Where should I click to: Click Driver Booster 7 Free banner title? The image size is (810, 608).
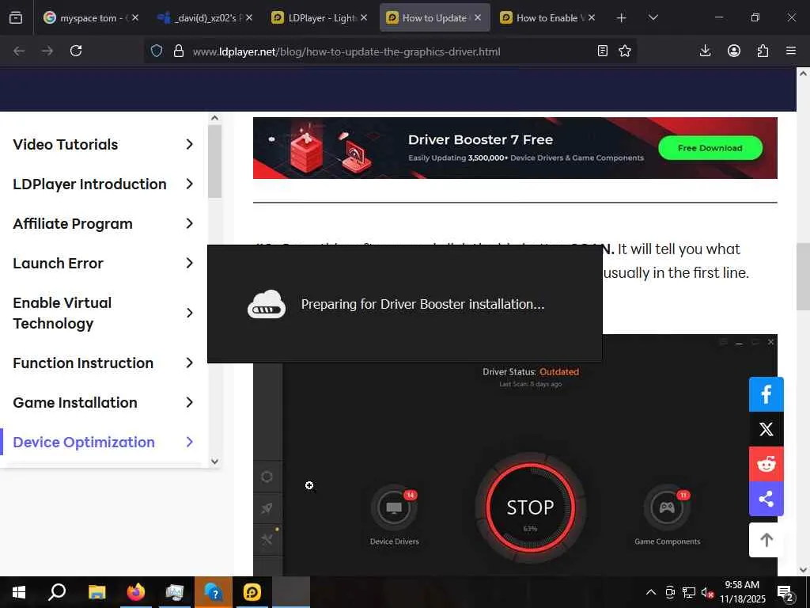[x=480, y=139]
